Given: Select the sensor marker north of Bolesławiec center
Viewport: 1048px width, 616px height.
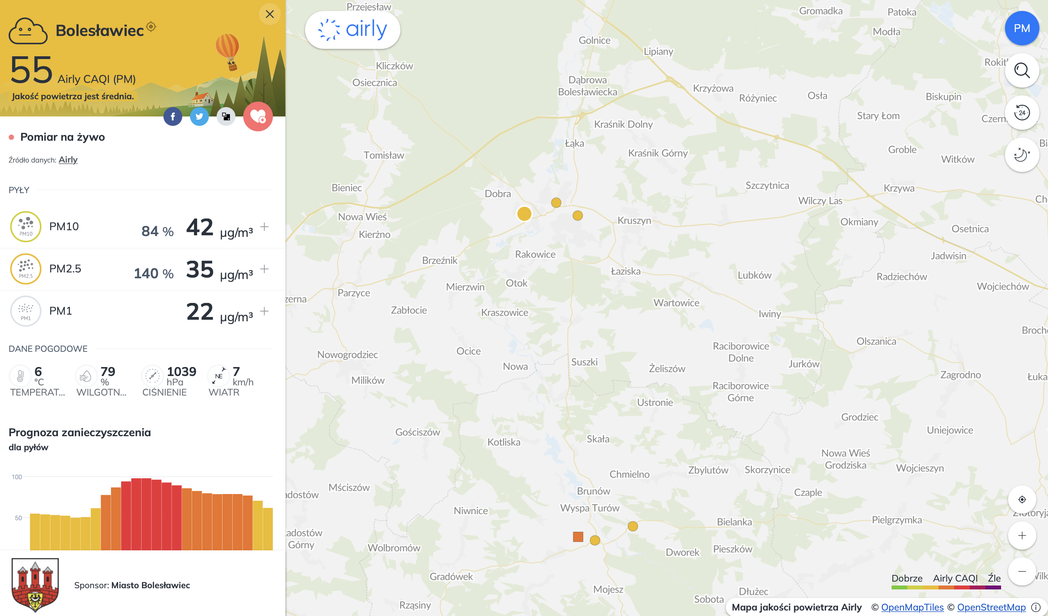Looking at the screenshot, I should pos(556,202).
